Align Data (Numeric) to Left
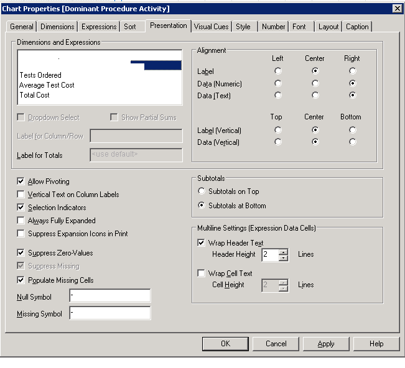This screenshot has width=405, height=368. tap(278, 83)
